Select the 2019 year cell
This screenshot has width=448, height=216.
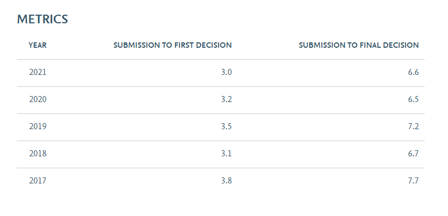pyautogui.click(x=38, y=126)
